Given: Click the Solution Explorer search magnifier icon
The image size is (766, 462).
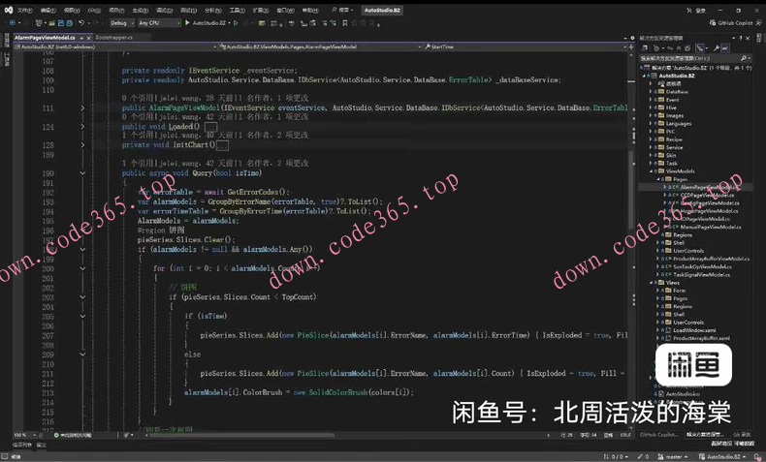Looking at the screenshot, I should (744, 58).
